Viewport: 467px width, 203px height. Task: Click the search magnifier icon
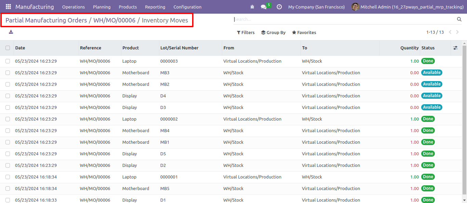(x=459, y=19)
